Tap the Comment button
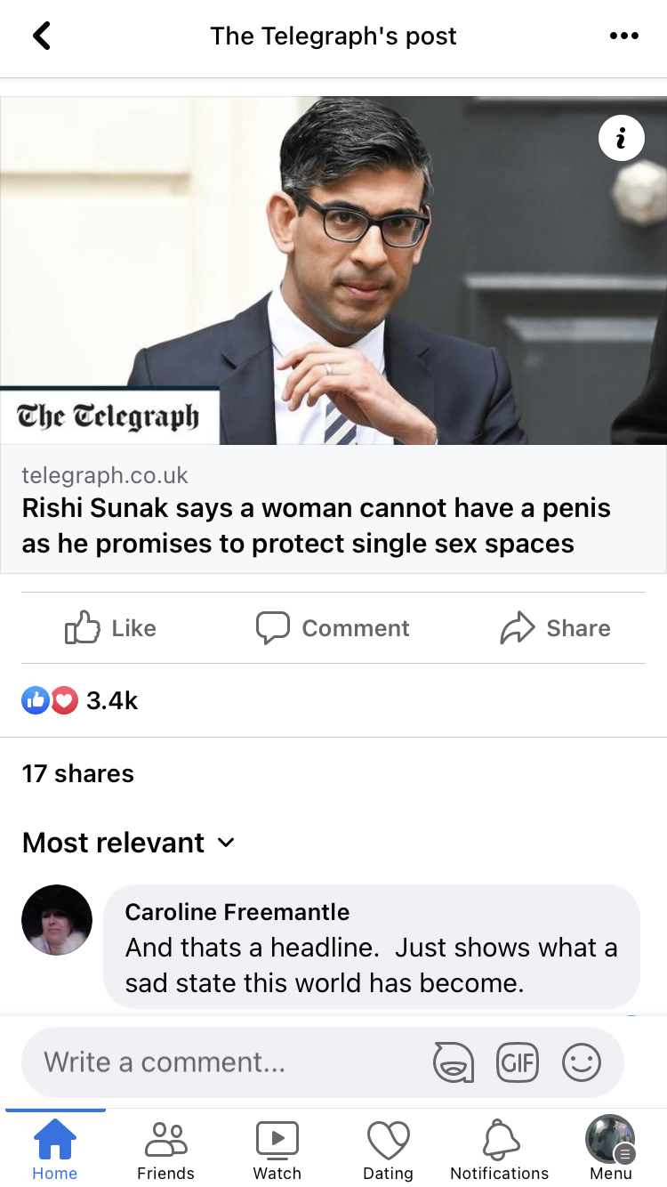The image size is (667, 1187). pyautogui.click(x=333, y=628)
